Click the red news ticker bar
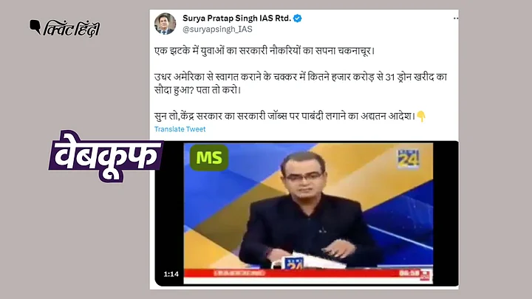The width and height of the screenshot is (532, 299). click(x=308, y=273)
